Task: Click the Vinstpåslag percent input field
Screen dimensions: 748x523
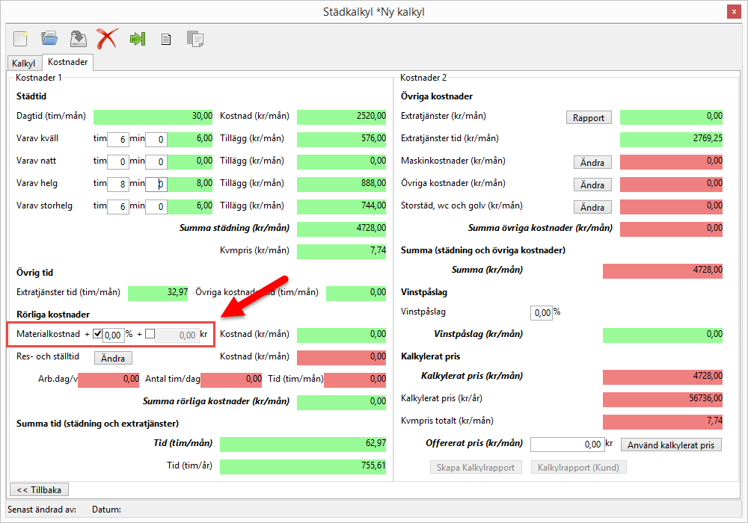Action: (x=541, y=312)
